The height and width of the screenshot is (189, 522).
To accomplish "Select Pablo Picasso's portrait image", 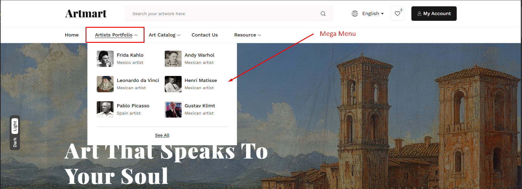I will (105, 109).
